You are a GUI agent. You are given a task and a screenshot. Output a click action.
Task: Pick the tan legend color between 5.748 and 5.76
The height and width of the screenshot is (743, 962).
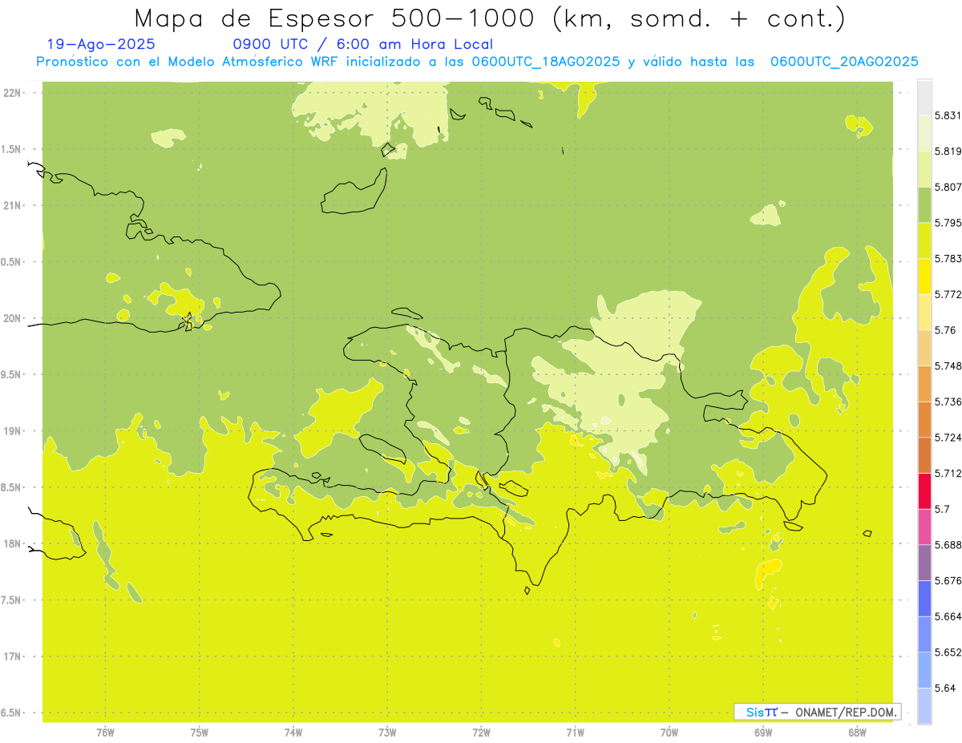point(924,348)
